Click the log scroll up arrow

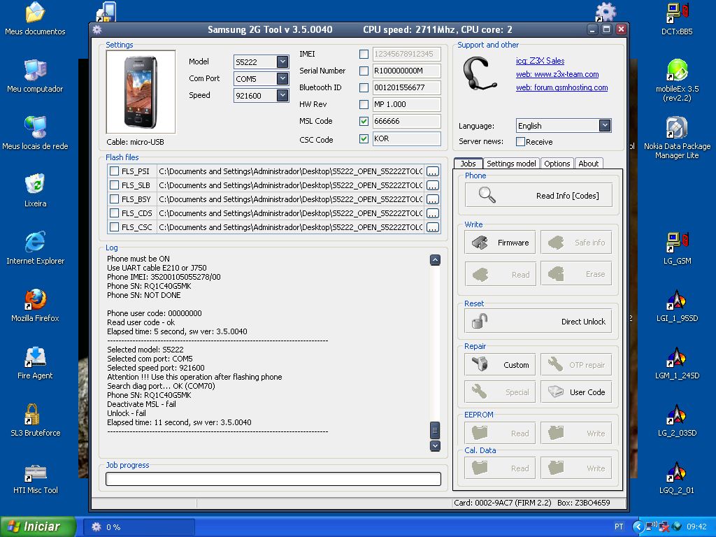(435, 260)
